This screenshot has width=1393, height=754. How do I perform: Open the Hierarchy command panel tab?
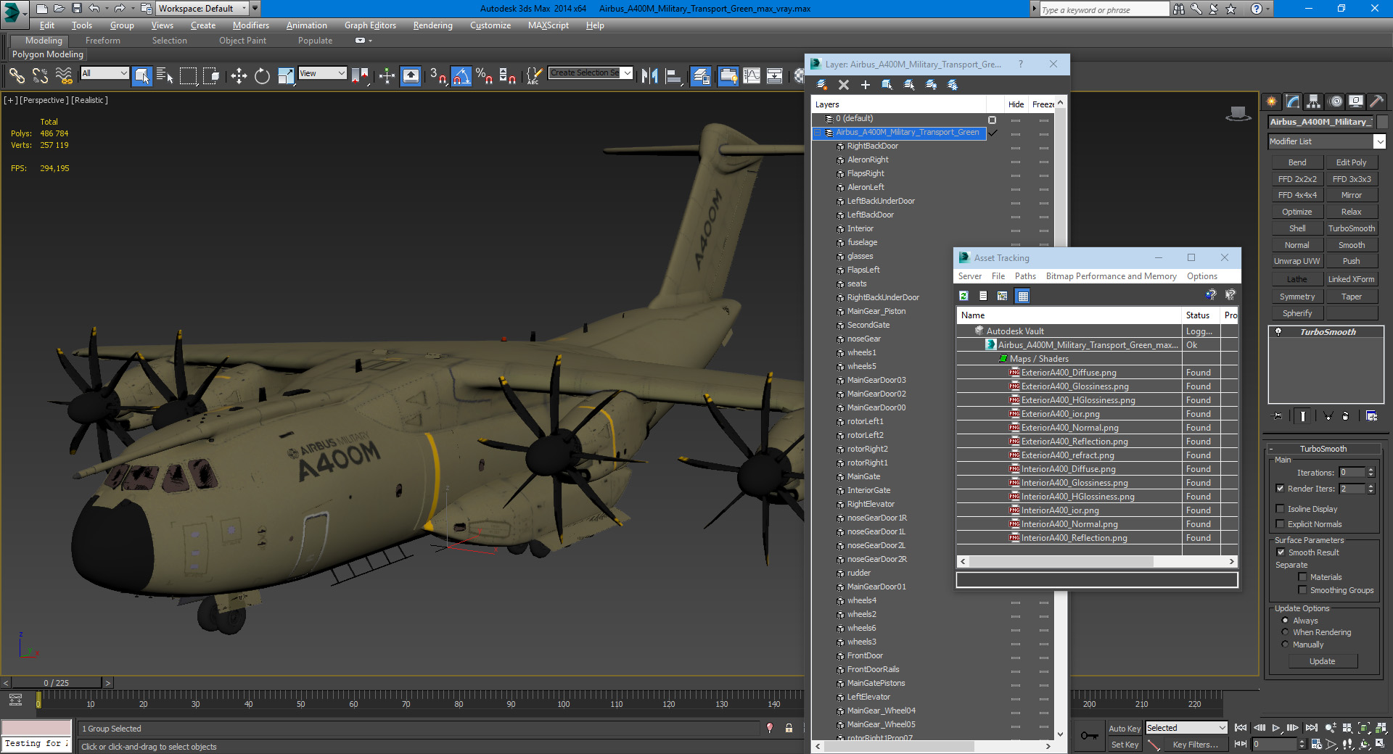(1313, 101)
